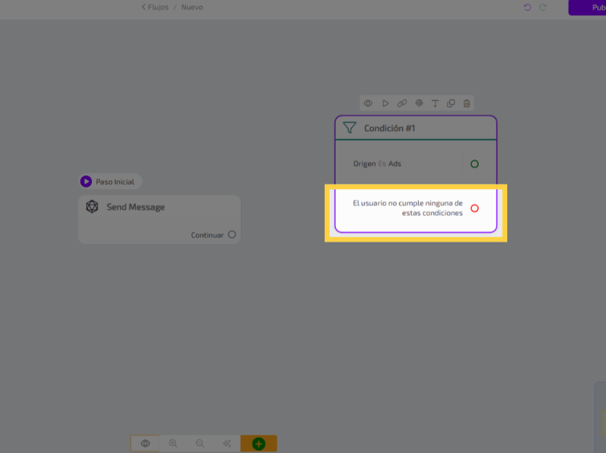
Task: Zoom out on the flow canvas
Action: coord(200,444)
